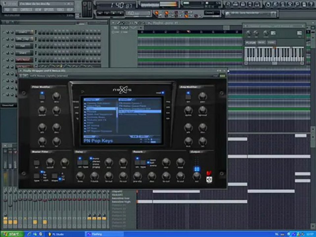The height and width of the screenshot is (237, 316).
Task: Click the Master Filter cutoff knob
Action: (50, 162)
